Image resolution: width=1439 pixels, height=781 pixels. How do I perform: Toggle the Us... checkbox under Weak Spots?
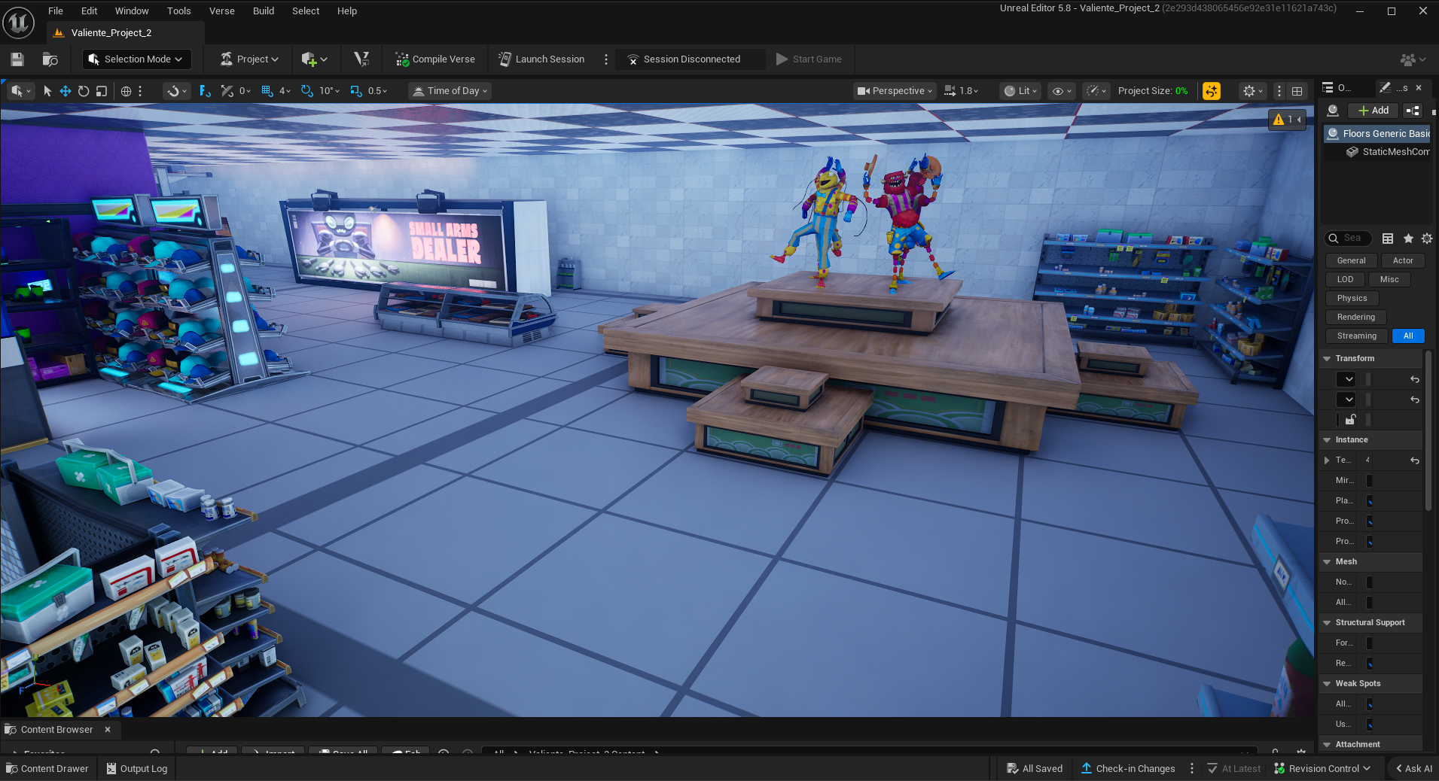1369,725
